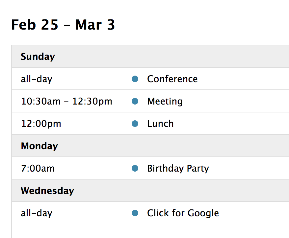Click the blue dot beside Conference
Viewport: 289px width, 238px height.
(135, 79)
